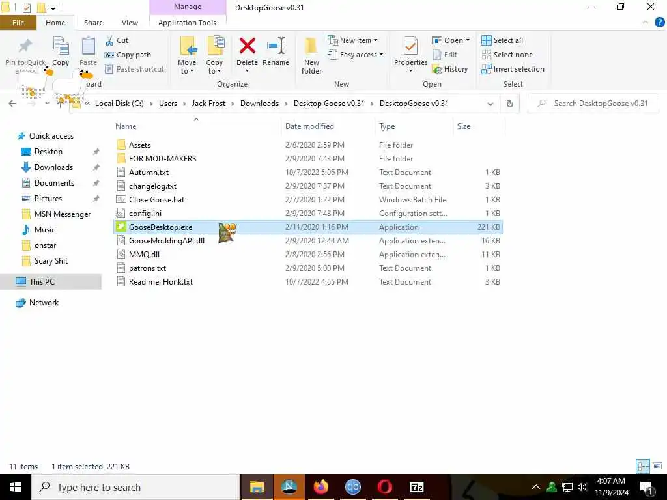Open the volume control in system tray
Viewport: 667px width, 500px height.
(x=582, y=487)
